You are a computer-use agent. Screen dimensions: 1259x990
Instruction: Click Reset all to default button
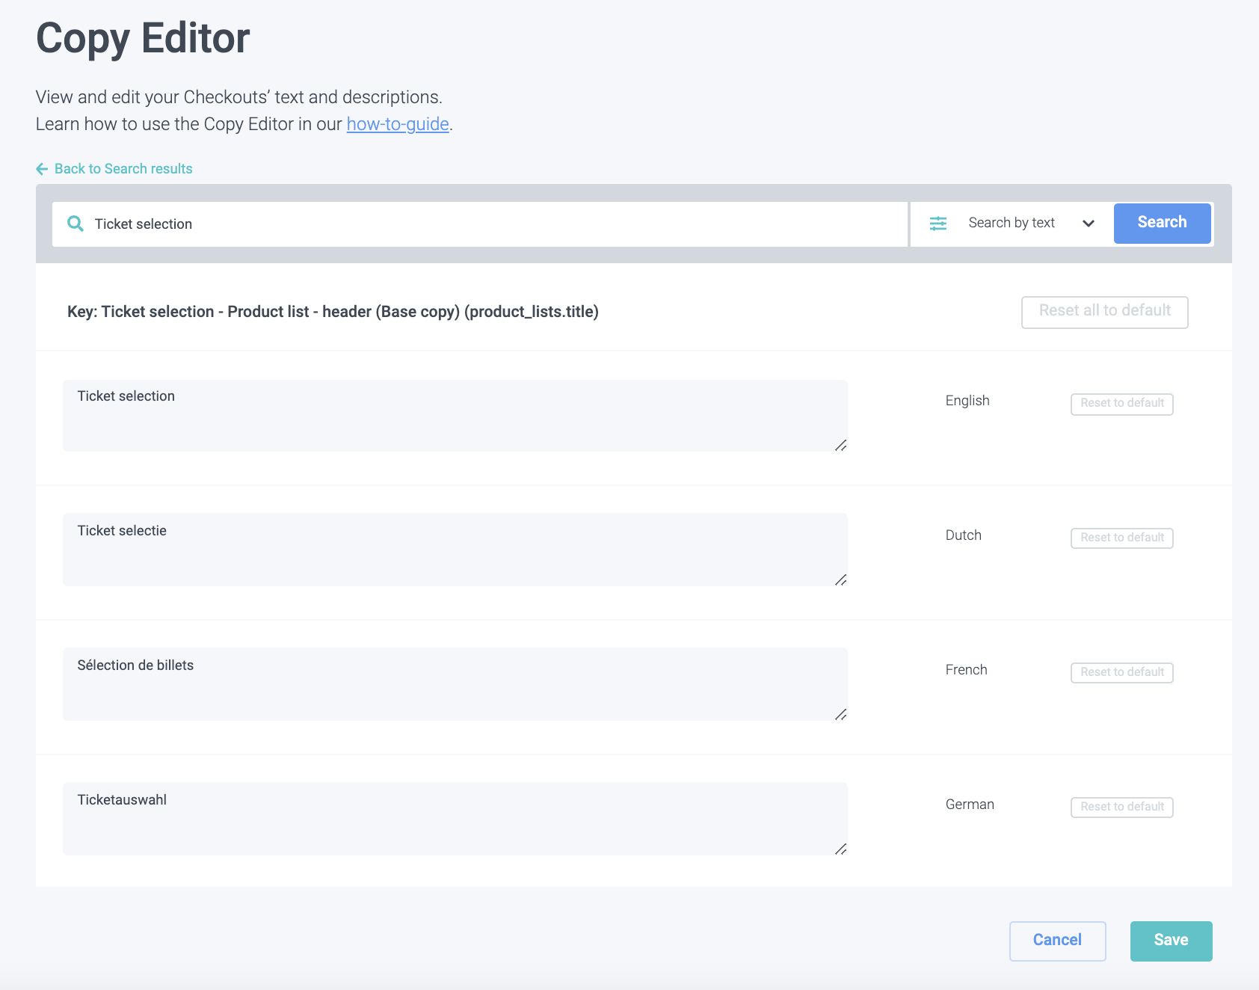pos(1104,311)
